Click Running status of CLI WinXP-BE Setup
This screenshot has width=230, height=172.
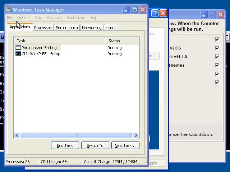coord(115,54)
